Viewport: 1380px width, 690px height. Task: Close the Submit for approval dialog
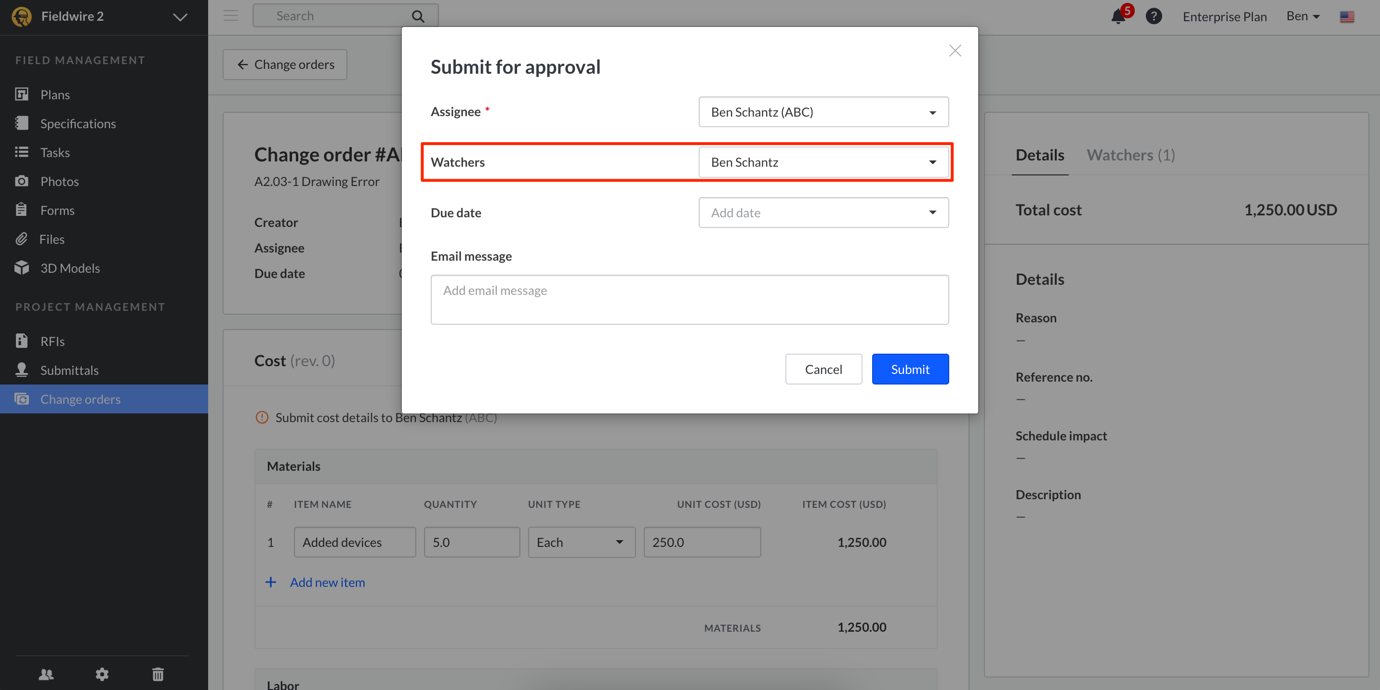(x=955, y=51)
